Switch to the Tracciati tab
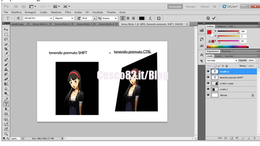This screenshot has width=260, height=146. pos(229,56)
